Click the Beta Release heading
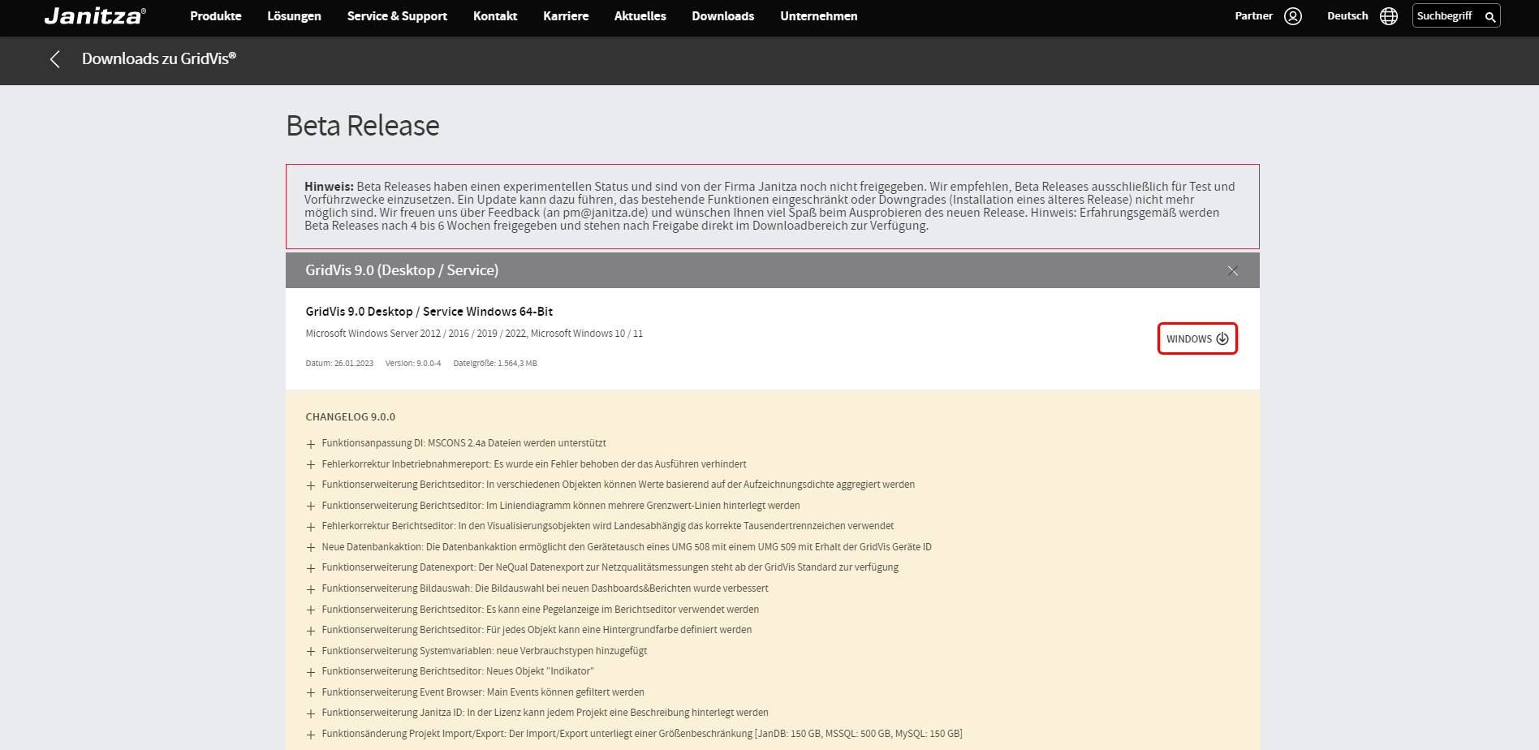Screen dimensions: 1539x750 click(x=363, y=126)
